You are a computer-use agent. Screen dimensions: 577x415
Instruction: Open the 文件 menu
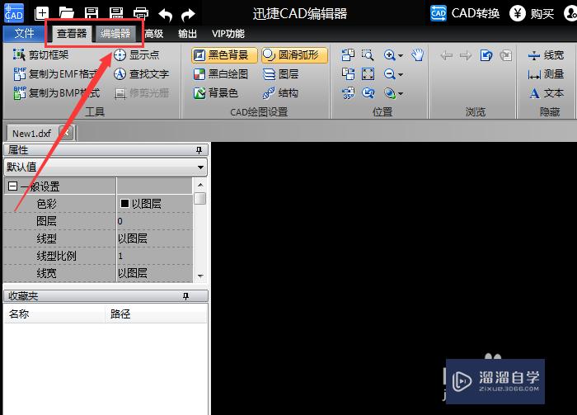pyautogui.click(x=24, y=34)
